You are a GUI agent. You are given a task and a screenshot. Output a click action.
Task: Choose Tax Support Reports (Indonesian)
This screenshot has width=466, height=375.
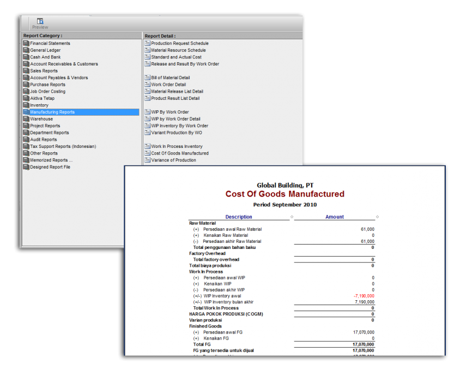click(x=63, y=146)
